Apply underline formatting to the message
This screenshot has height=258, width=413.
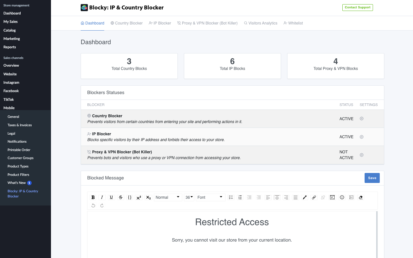click(111, 197)
